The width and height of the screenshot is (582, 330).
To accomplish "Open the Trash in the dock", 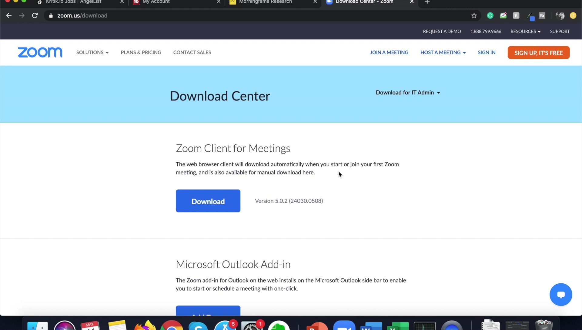I will tap(544, 325).
